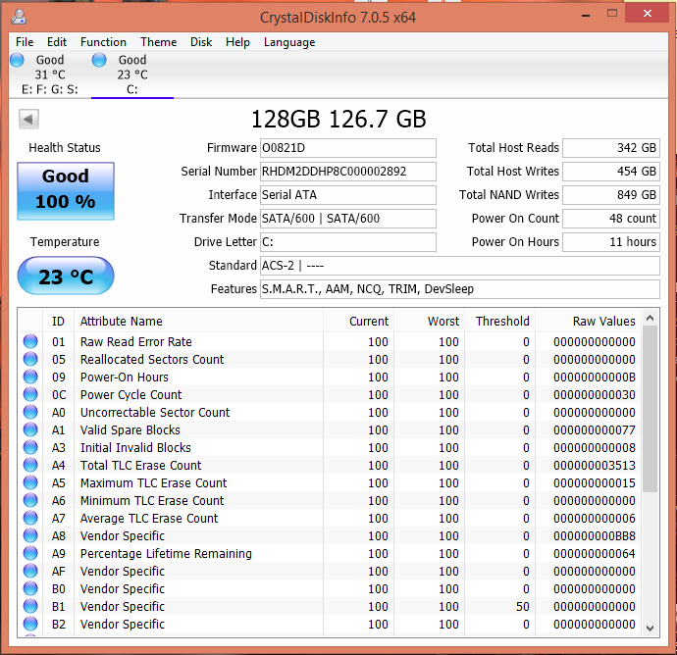
Task: Select the Percentage Lifetime Remaining row text
Action: [x=166, y=554]
